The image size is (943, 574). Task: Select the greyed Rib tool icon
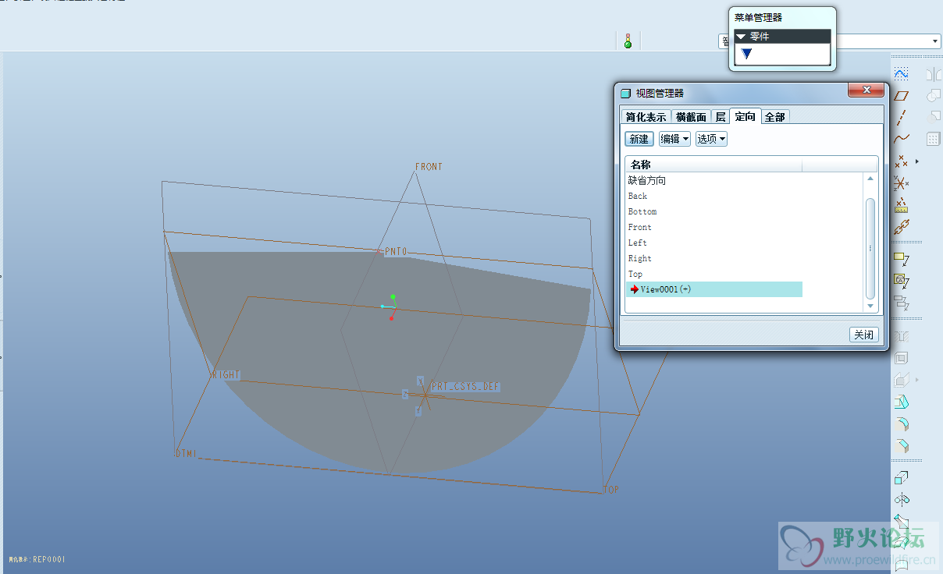(x=902, y=381)
